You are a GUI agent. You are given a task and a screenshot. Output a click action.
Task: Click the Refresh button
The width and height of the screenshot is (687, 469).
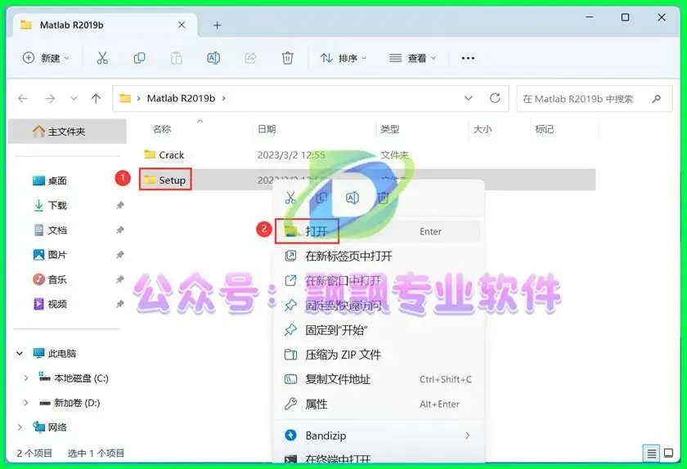click(495, 98)
